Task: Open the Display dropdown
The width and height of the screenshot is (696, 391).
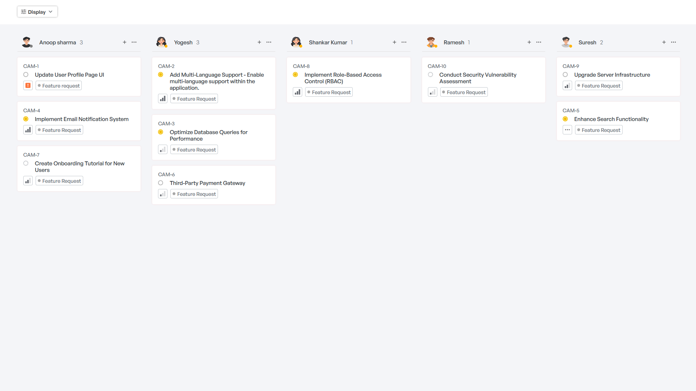Action: click(37, 12)
